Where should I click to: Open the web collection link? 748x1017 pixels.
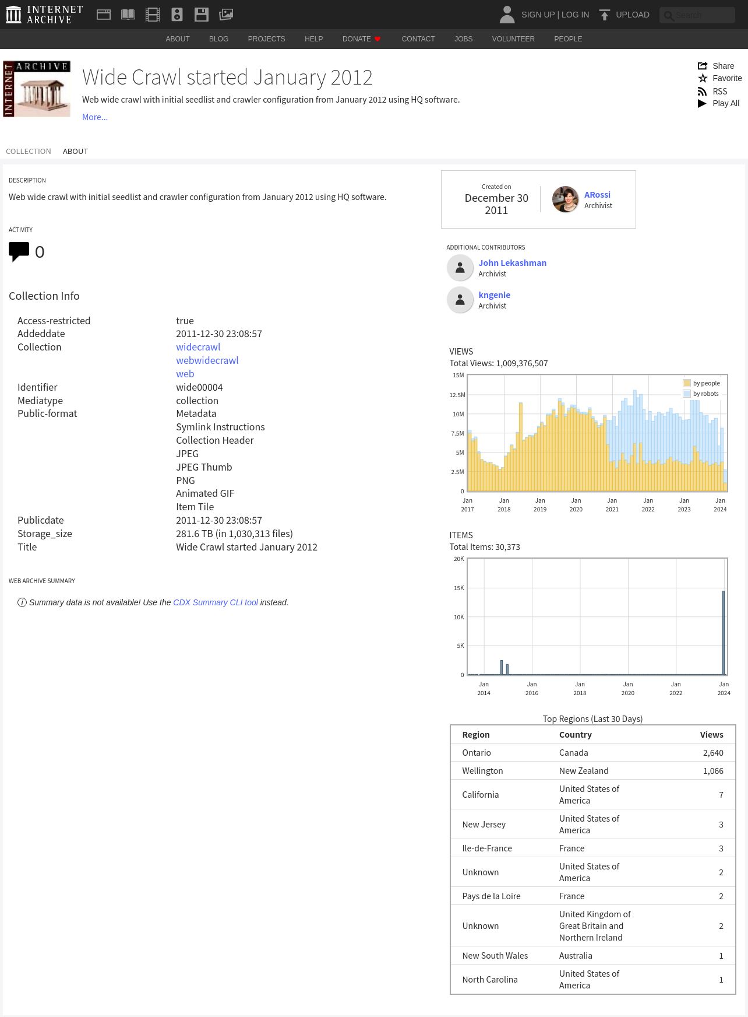[x=185, y=374]
